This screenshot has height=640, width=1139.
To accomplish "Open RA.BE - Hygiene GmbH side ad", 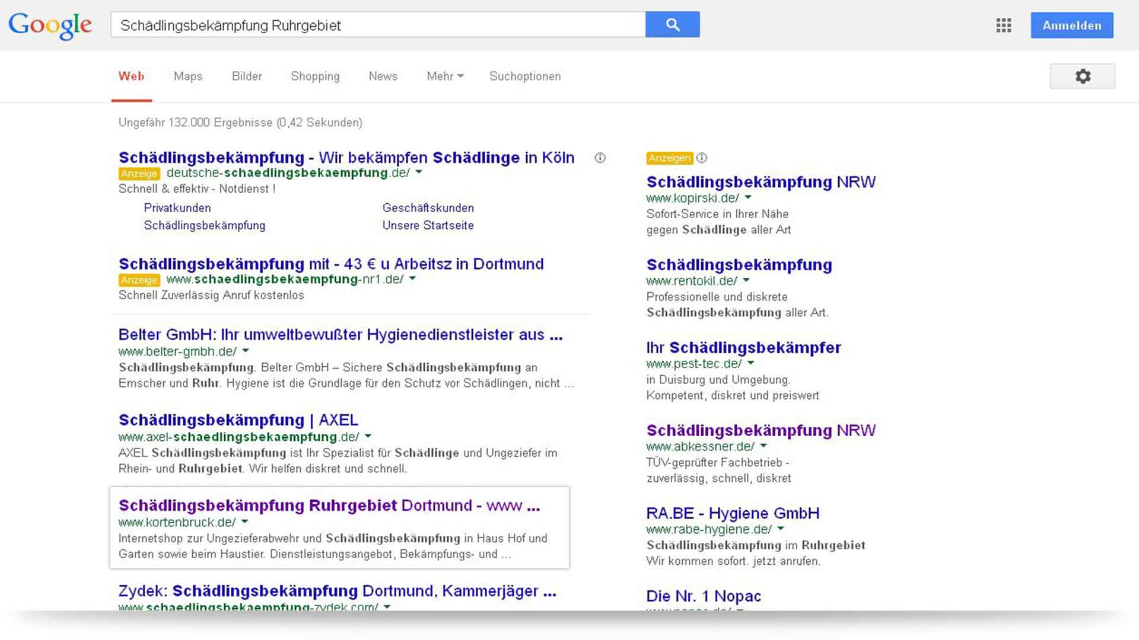I will (733, 513).
